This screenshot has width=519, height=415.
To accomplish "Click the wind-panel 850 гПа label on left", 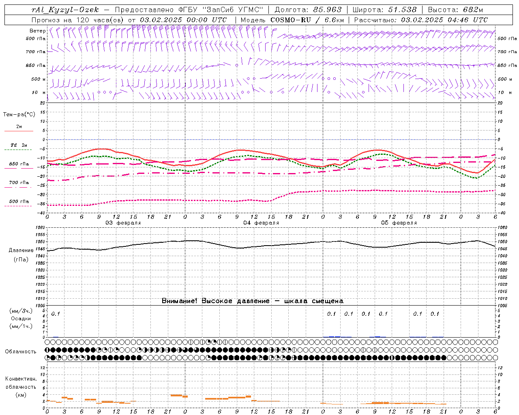I will [36, 65].
